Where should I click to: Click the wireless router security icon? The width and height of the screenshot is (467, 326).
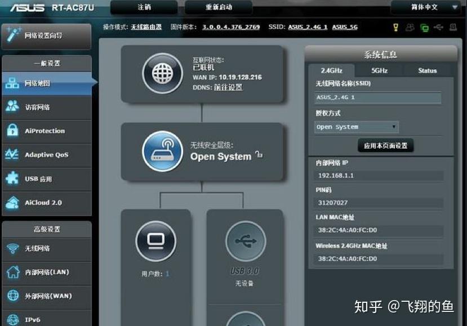click(162, 151)
